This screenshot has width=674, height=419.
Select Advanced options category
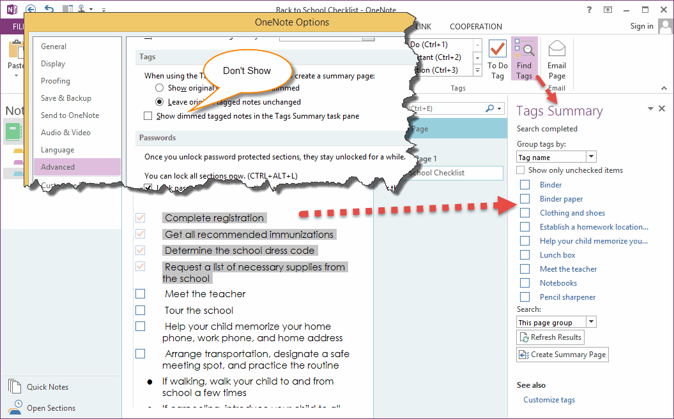(77, 167)
